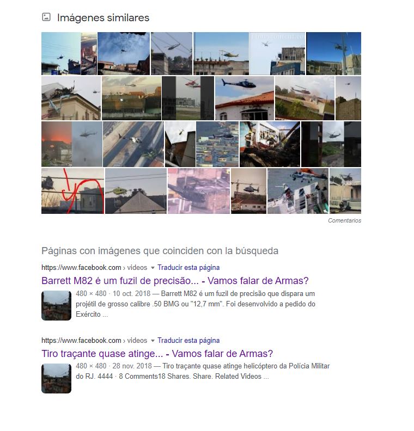This screenshot has height=431, width=414.
Task: Select the first similar image in the top row
Action: point(69,53)
